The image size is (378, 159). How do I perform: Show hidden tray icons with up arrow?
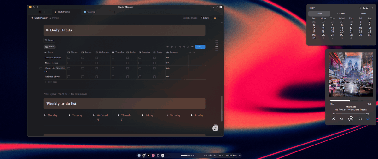click(x=223, y=156)
